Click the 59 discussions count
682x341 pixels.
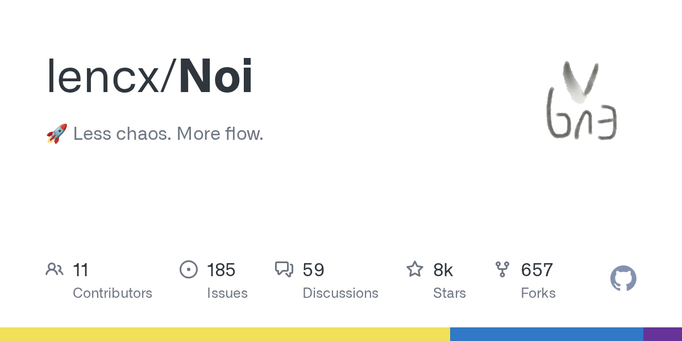(x=313, y=270)
